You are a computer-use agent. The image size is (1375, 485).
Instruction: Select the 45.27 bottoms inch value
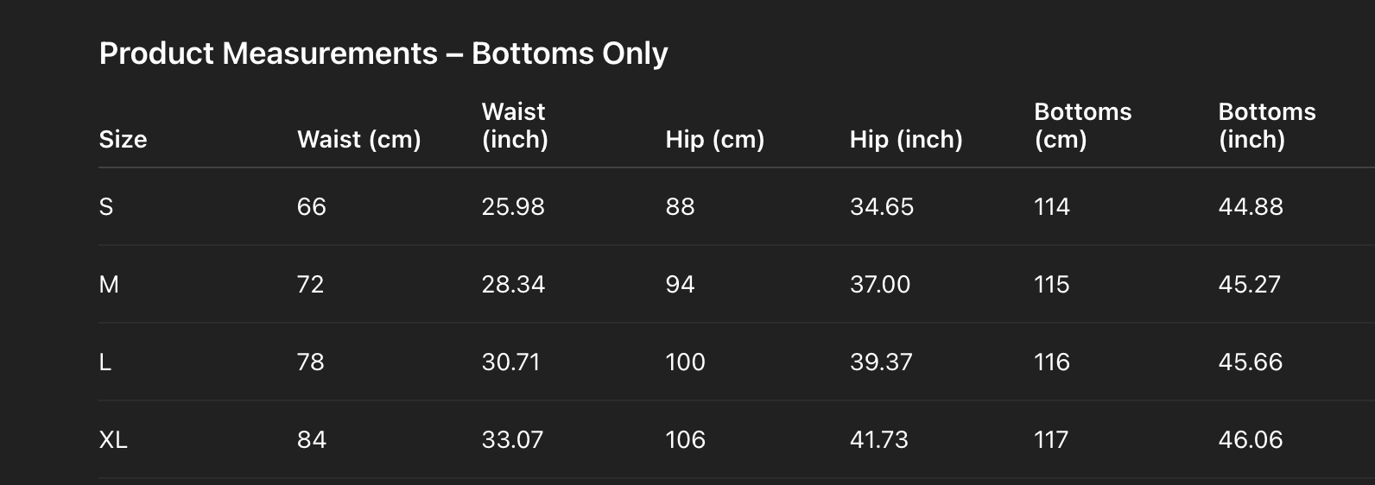[x=1249, y=285]
